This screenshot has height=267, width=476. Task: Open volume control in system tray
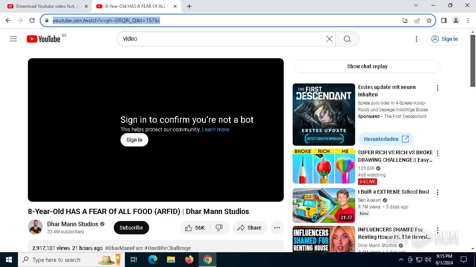click(428, 260)
